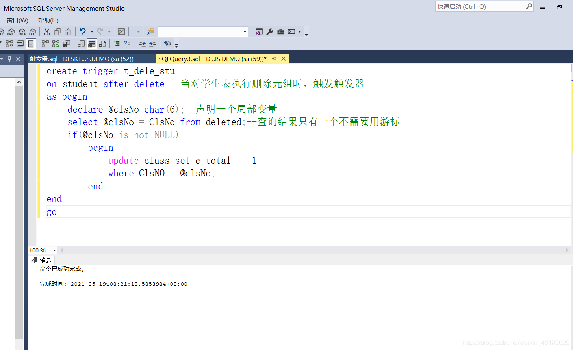Click the command window icon
Image resolution: width=573 pixels, height=350 pixels.
point(291,32)
